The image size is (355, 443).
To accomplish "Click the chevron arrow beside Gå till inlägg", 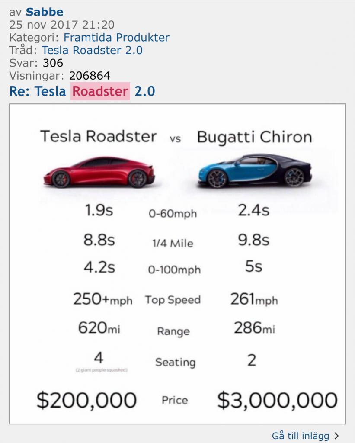I will click(x=336, y=436).
